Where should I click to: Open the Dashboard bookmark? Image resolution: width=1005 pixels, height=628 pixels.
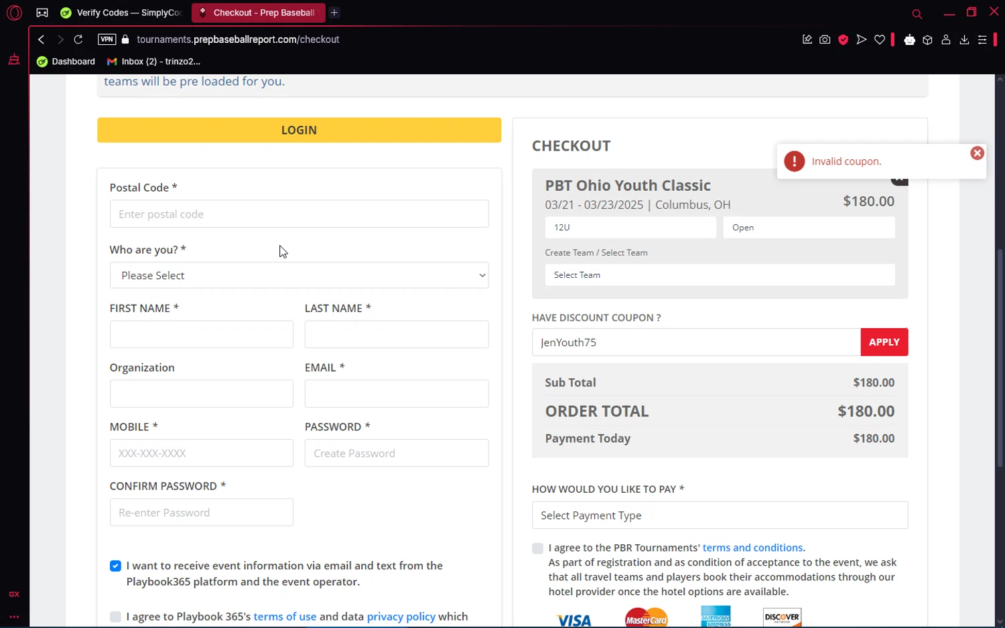66,62
